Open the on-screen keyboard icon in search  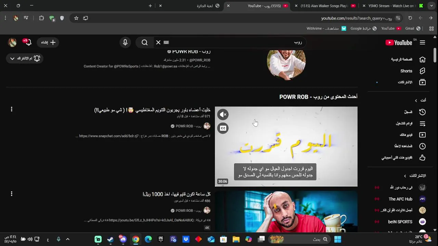click(166, 42)
